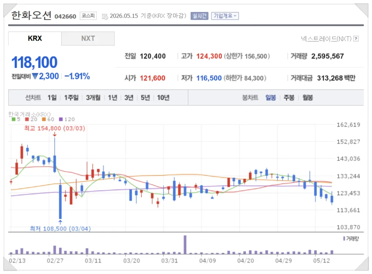Click the down triangle icon beside 2,300
The image size is (372, 274).
35,76
